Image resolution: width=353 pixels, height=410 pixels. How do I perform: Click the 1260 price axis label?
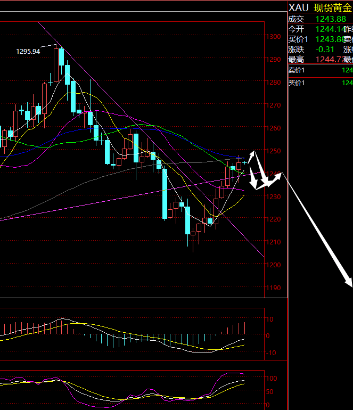tap(274, 128)
